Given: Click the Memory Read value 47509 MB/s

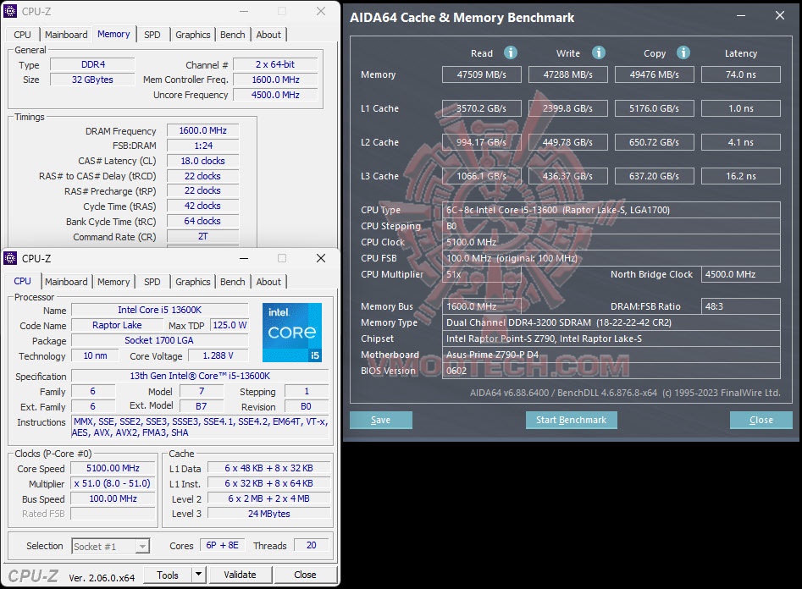Looking at the screenshot, I should [482, 74].
